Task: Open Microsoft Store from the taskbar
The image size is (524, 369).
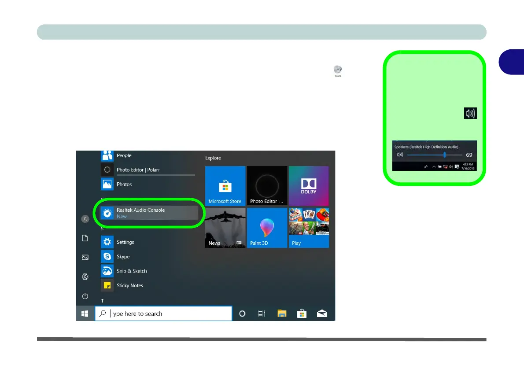Action: pos(302,314)
